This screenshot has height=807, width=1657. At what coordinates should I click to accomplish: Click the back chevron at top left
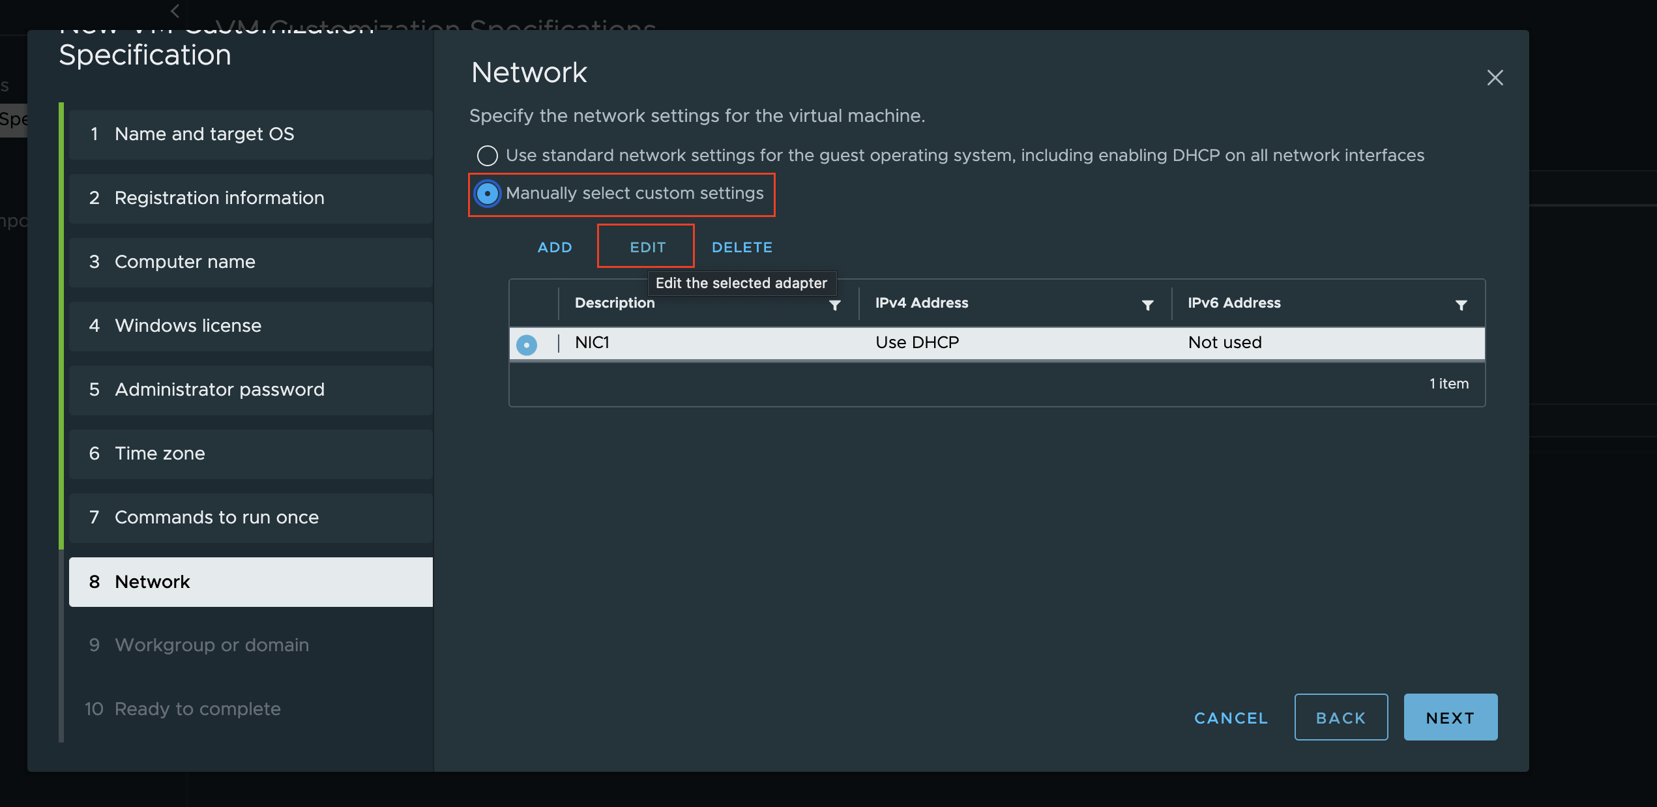tap(175, 11)
